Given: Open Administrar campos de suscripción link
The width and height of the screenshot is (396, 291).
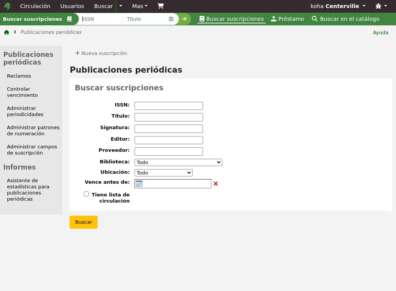Looking at the screenshot, I should [x=32, y=150].
